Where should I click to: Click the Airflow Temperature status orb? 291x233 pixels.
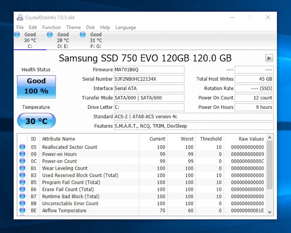[22, 211]
